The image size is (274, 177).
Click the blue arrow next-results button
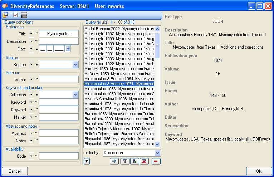click(114, 161)
